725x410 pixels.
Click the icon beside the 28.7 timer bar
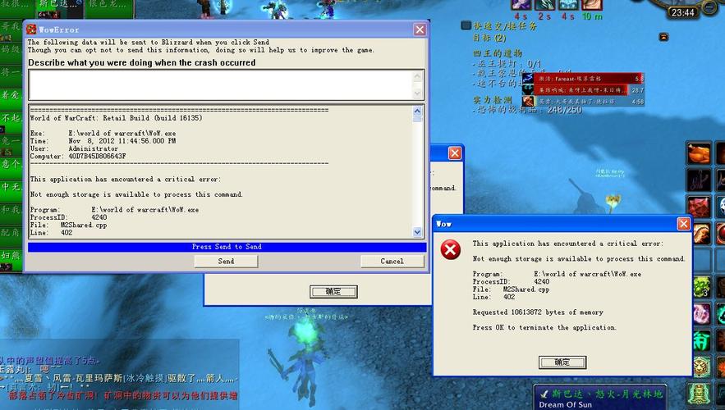[528, 89]
